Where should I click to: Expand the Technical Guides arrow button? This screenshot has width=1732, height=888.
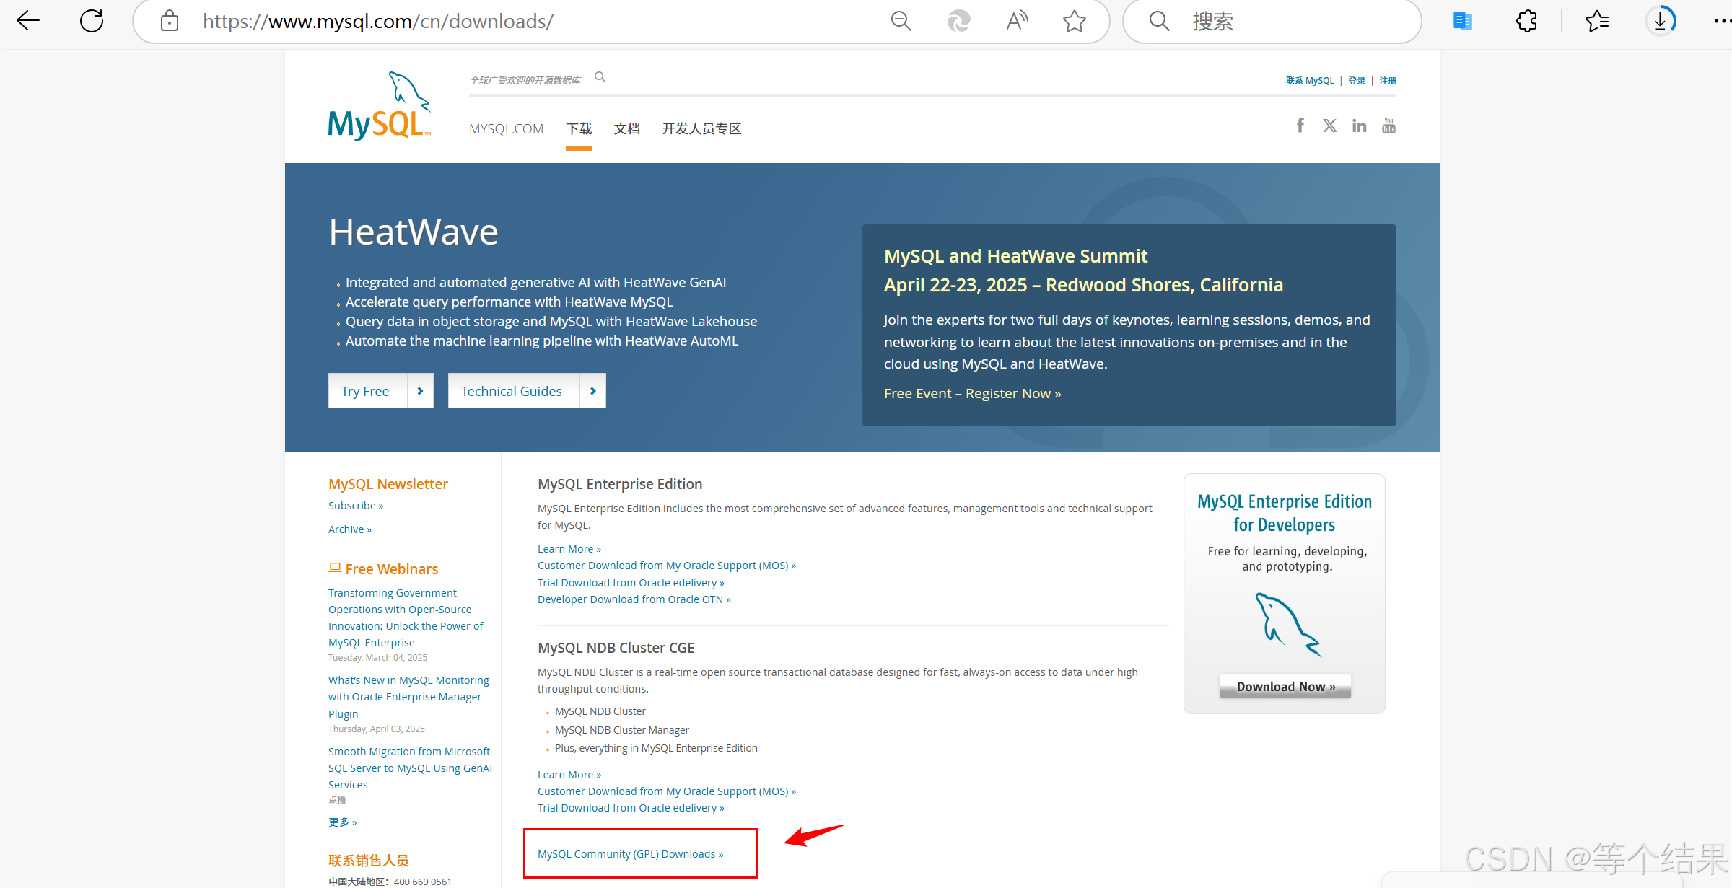point(592,391)
